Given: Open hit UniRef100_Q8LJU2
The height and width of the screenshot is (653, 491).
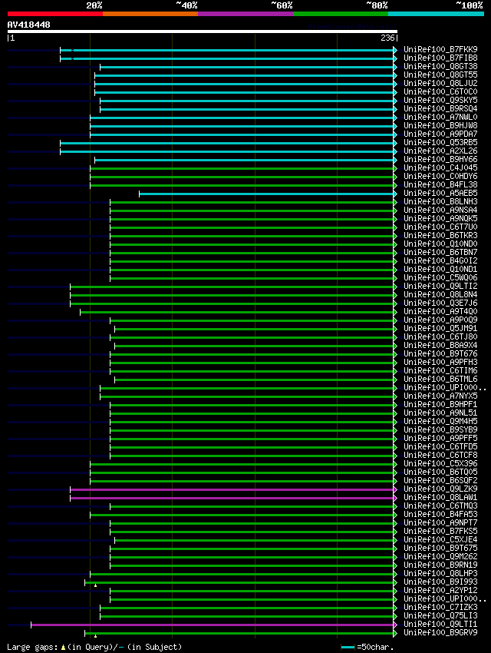Looking at the screenshot, I should coord(440,83).
